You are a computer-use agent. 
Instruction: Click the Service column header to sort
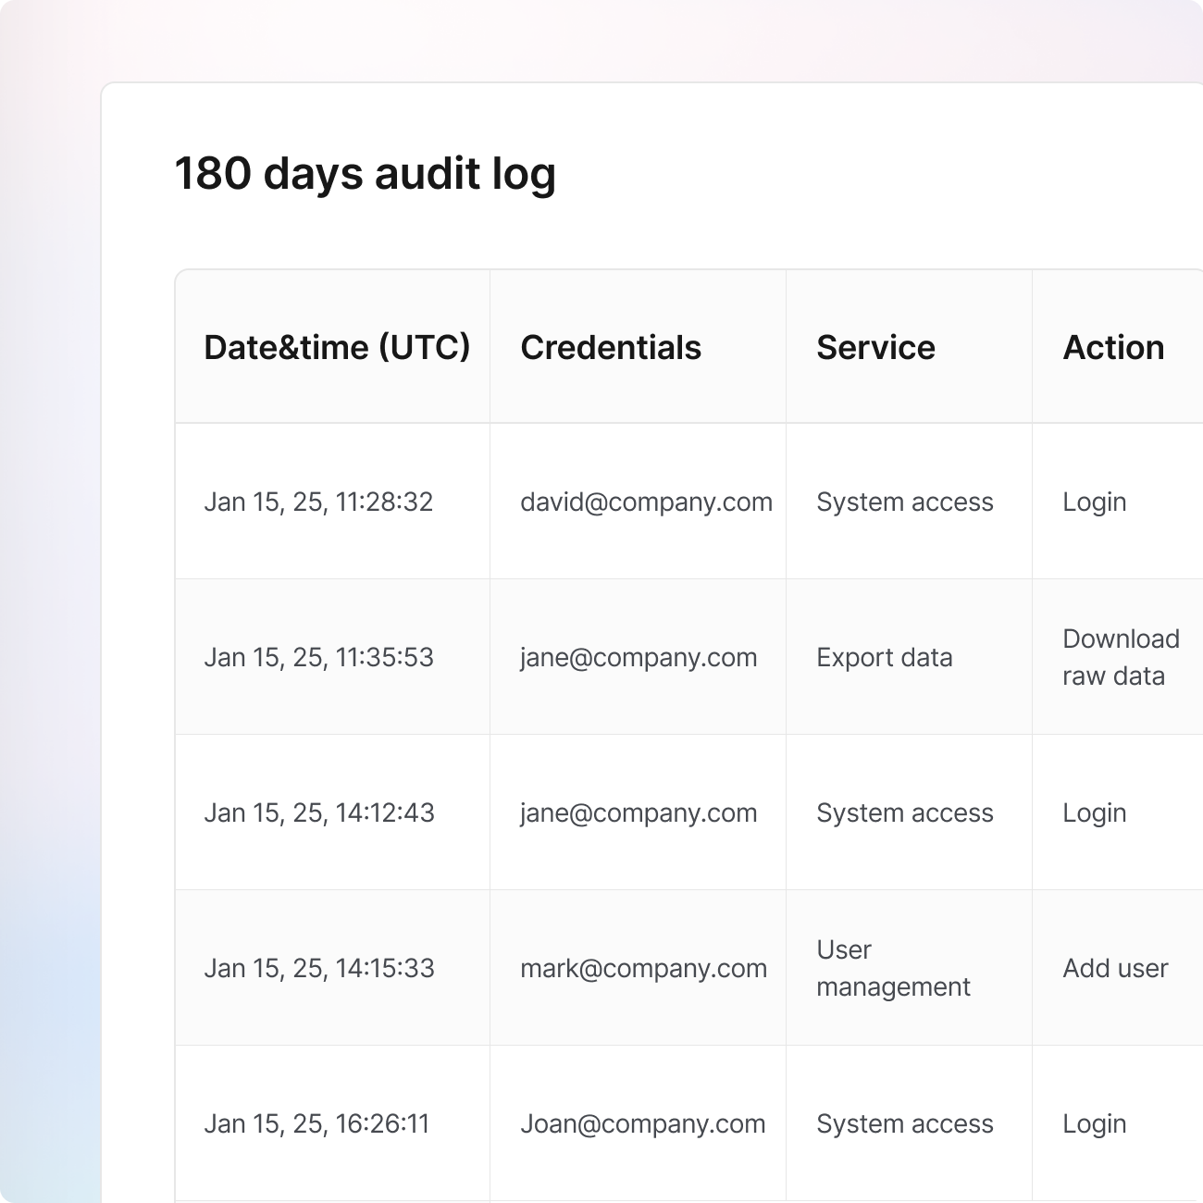pos(875,347)
